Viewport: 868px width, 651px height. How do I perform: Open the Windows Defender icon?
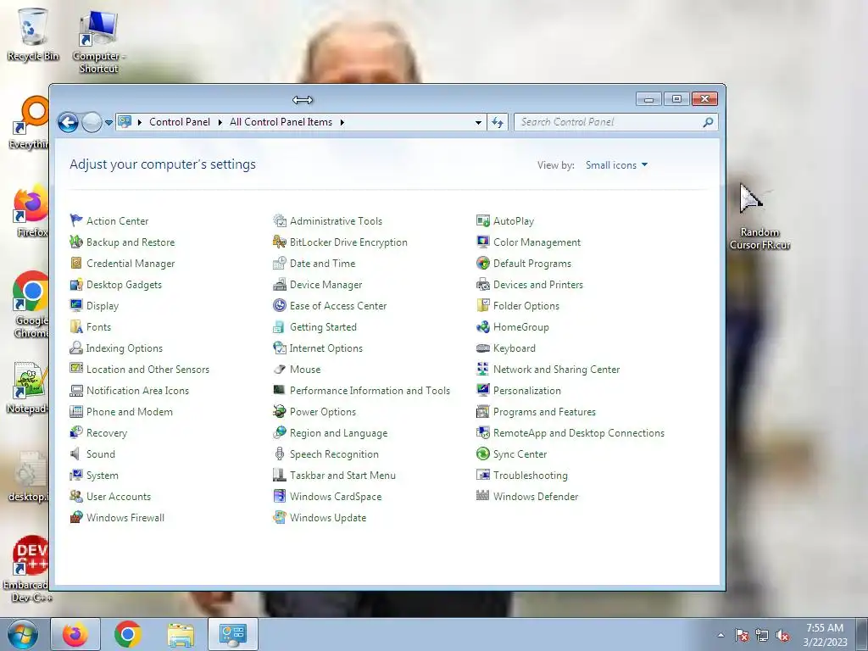[482, 496]
